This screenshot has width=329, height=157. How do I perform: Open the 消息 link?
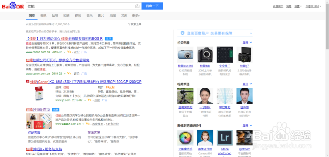pos(289,6)
